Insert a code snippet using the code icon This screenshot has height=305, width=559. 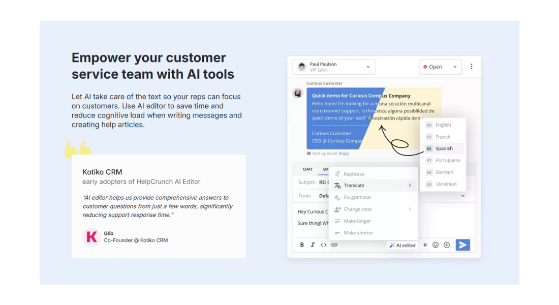323,245
